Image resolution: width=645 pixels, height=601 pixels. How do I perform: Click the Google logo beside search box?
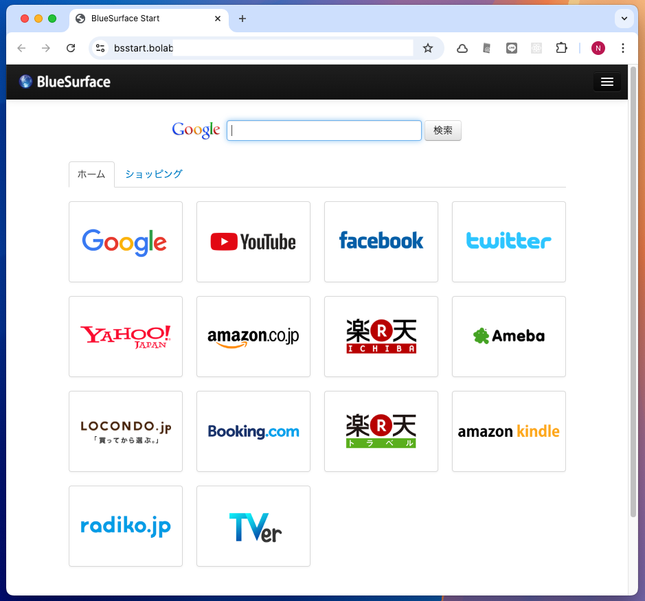[x=196, y=130]
